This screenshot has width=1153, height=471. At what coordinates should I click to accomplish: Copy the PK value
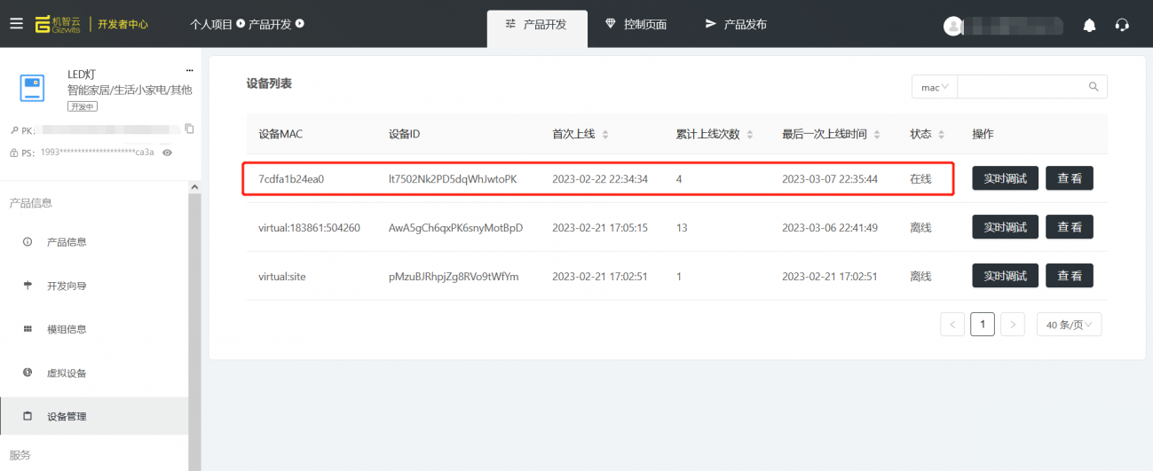(x=189, y=129)
